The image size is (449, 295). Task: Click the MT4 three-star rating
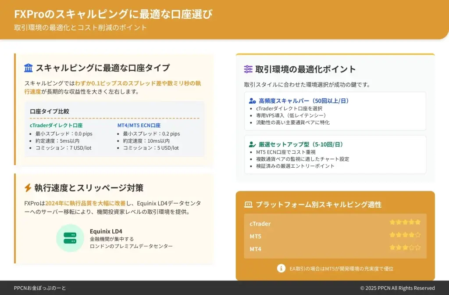405,248
